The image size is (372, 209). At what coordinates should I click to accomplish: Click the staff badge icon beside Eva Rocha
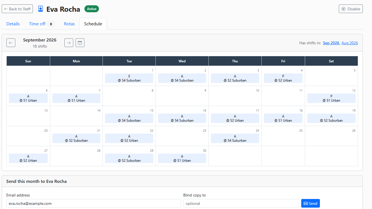tap(41, 9)
